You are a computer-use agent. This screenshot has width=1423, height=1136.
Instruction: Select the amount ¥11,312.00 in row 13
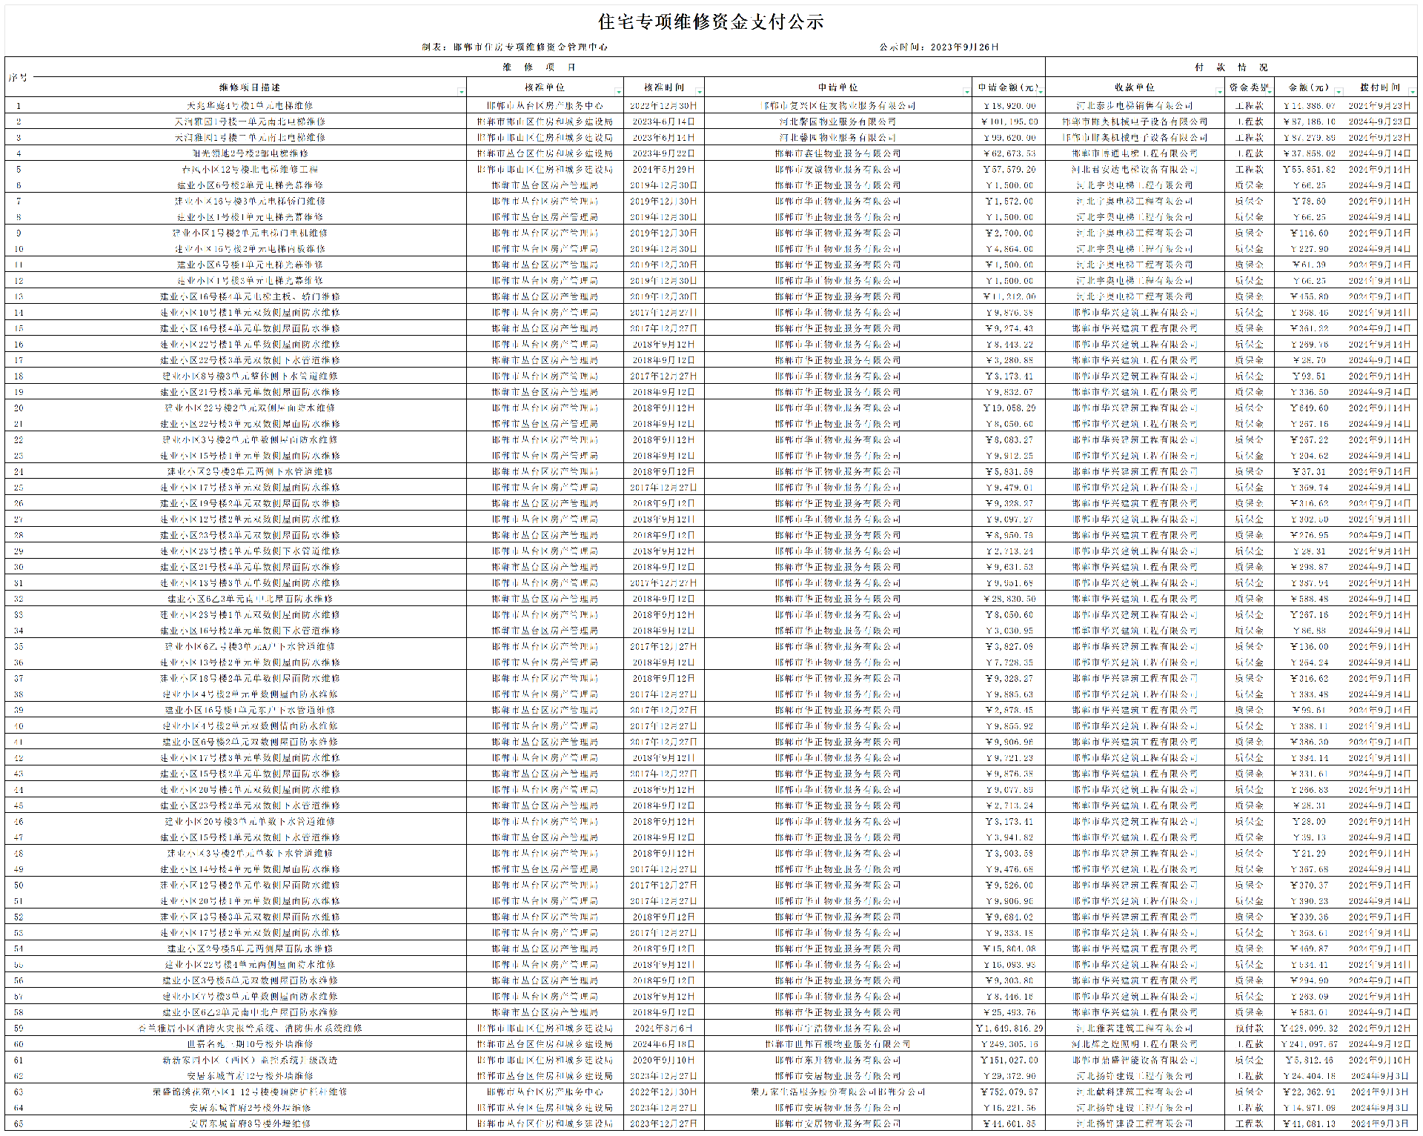pyautogui.click(x=1009, y=296)
